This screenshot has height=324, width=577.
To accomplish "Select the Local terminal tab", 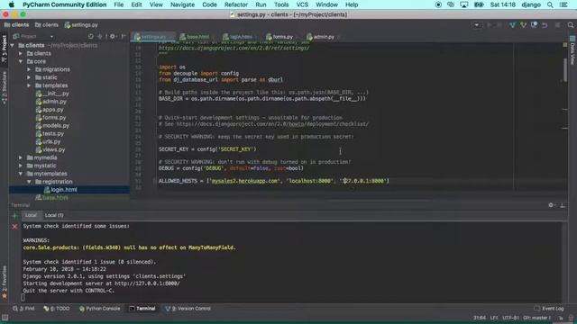I will [x=31, y=215].
